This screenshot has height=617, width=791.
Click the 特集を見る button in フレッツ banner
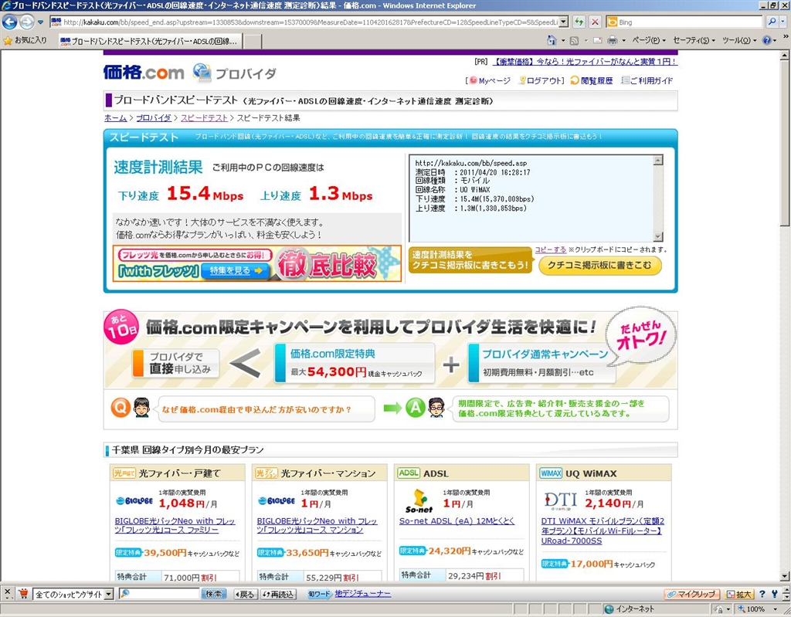pos(235,271)
